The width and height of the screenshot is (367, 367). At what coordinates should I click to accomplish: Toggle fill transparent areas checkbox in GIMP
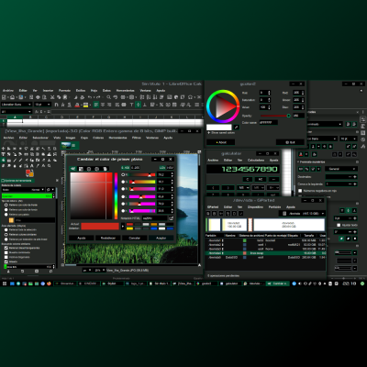(x=6, y=248)
